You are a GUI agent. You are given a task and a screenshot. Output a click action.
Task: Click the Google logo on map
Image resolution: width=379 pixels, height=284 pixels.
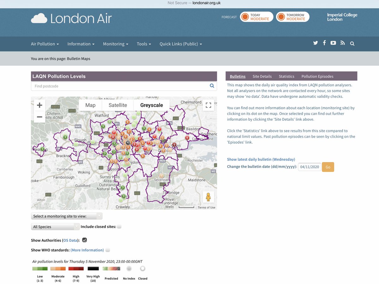click(x=42, y=206)
